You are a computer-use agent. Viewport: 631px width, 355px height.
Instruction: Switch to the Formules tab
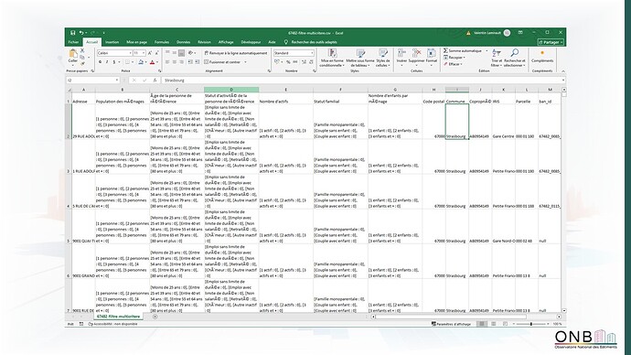pyautogui.click(x=162, y=42)
